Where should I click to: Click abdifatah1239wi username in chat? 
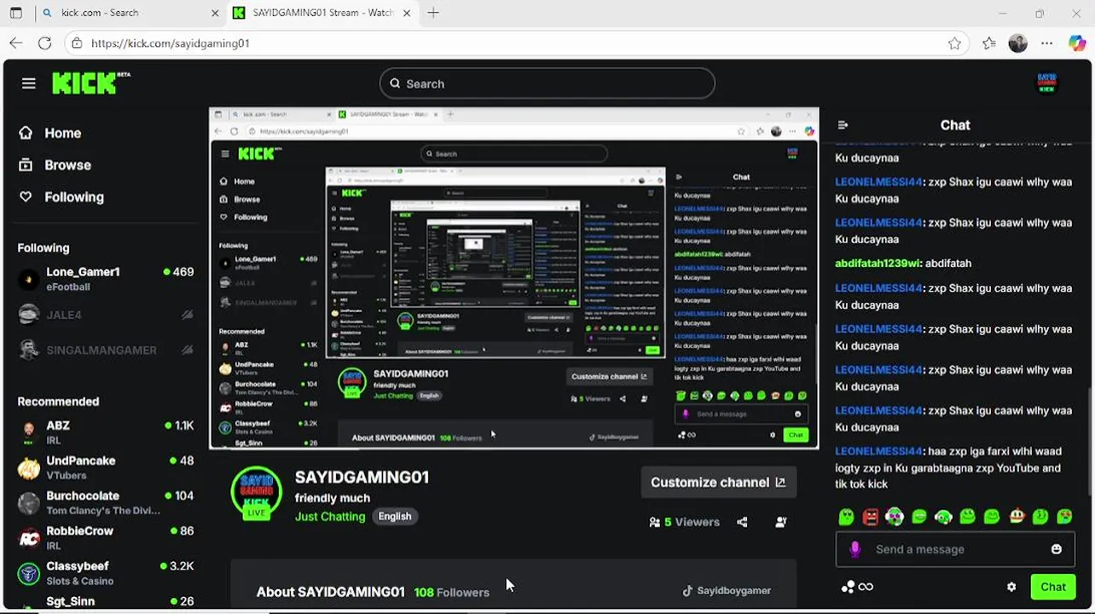[878, 264]
